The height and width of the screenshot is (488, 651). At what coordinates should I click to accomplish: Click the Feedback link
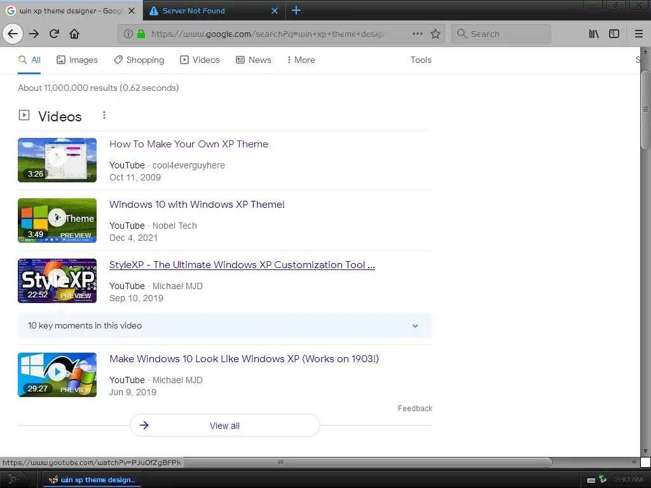(x=415, y=409)
